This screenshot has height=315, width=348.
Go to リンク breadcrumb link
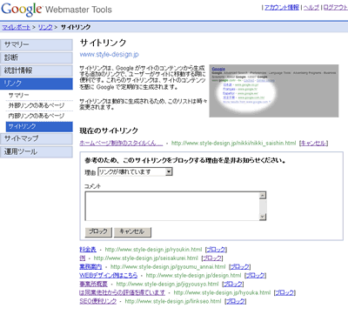click(45, 27)
